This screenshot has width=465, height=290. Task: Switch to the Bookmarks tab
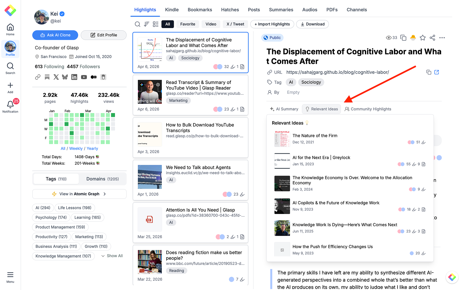200,10
